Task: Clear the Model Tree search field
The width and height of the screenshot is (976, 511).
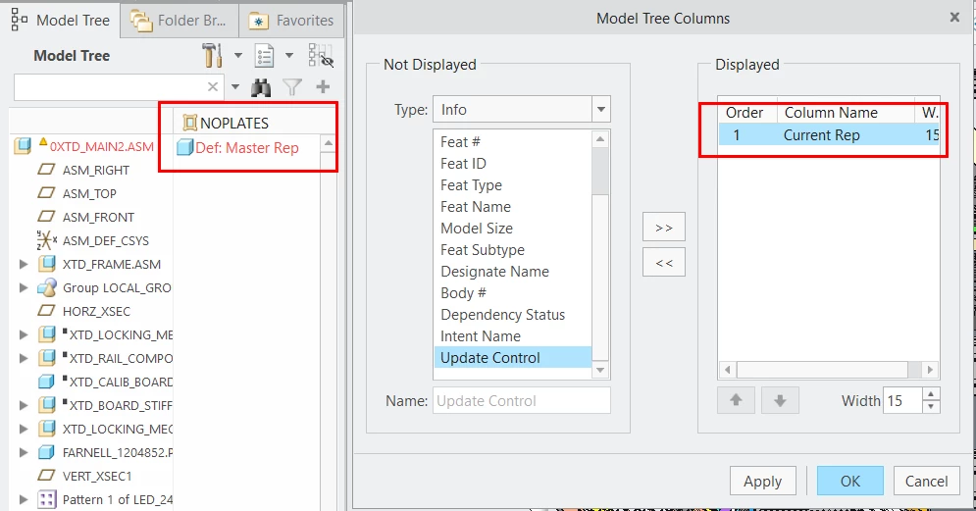Action: click(213, 87)
